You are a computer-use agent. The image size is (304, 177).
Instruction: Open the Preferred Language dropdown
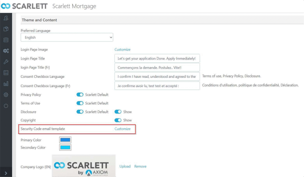click(x=67, y=37)
